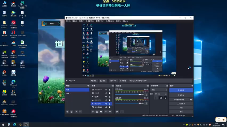Pop out the 来源 dock panel

click(x=112, y=86)
